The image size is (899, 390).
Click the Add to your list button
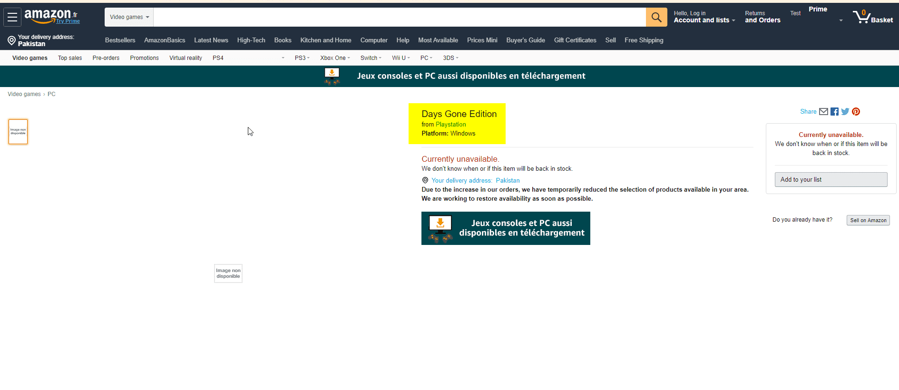831,179
